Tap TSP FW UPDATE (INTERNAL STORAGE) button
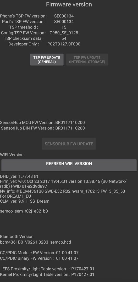The height and width of the screenshot is (282, 138). 87,60
